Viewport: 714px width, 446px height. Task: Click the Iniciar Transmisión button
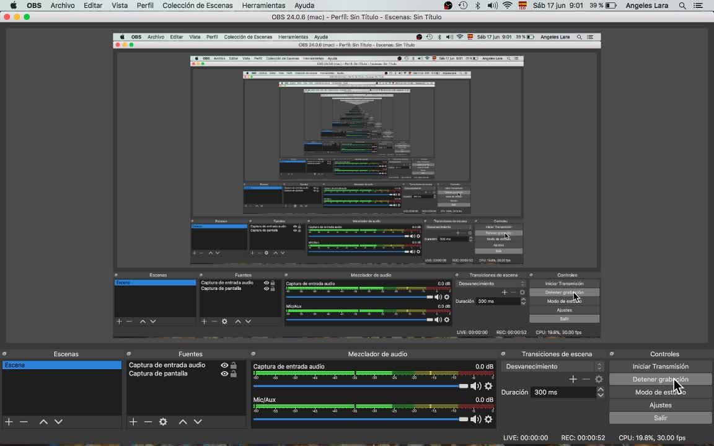pos(660,366)
